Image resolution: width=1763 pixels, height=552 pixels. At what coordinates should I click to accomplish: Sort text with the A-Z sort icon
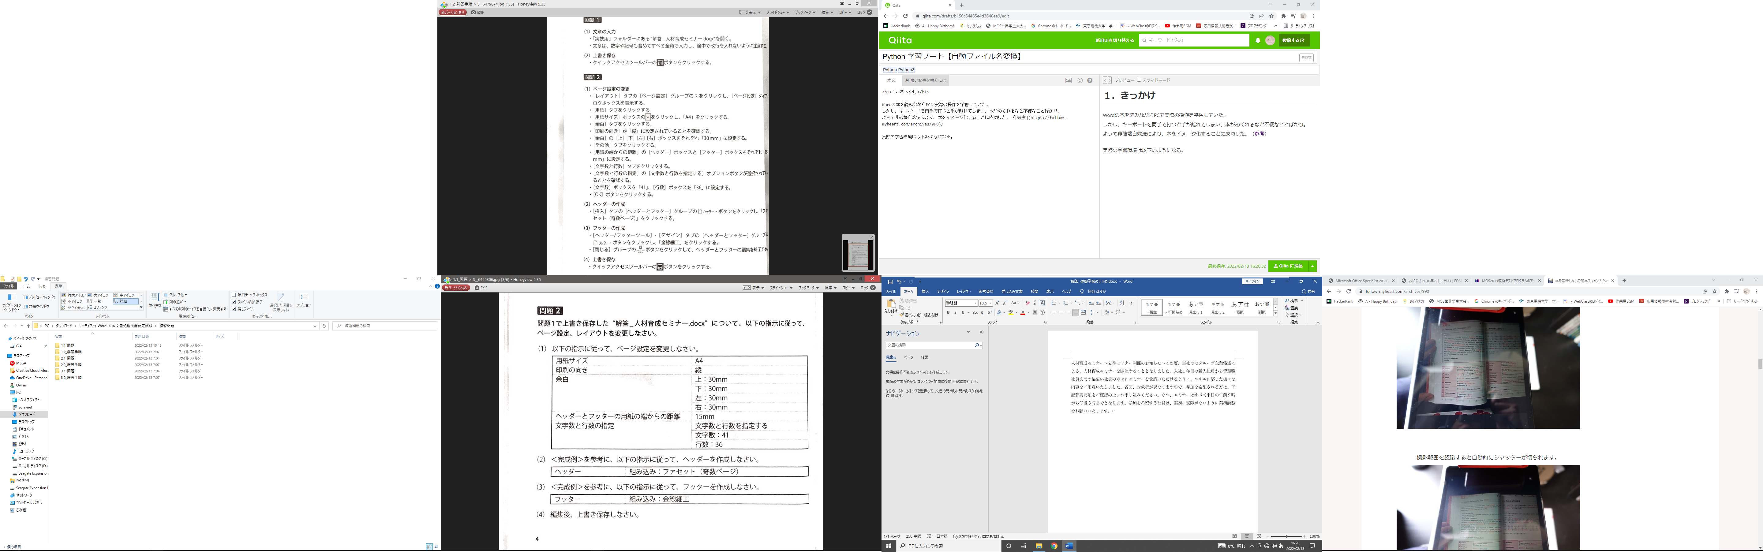point(1122,303)
